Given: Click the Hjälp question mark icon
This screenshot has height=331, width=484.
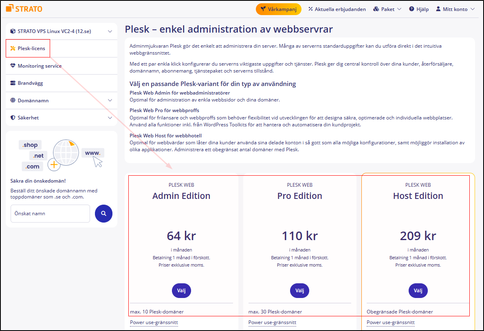Looking at the screenshot, I should (411, 9).
